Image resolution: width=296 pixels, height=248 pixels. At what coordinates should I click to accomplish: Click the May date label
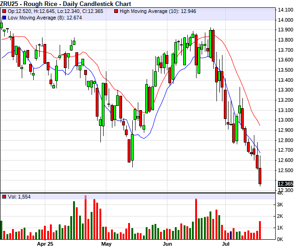[106, 243]
